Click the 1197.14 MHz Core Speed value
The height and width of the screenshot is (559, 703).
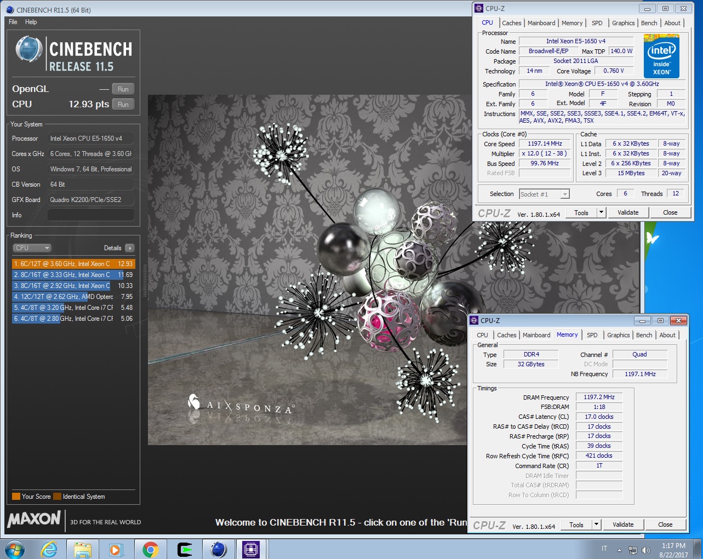[x=545, y=143]
